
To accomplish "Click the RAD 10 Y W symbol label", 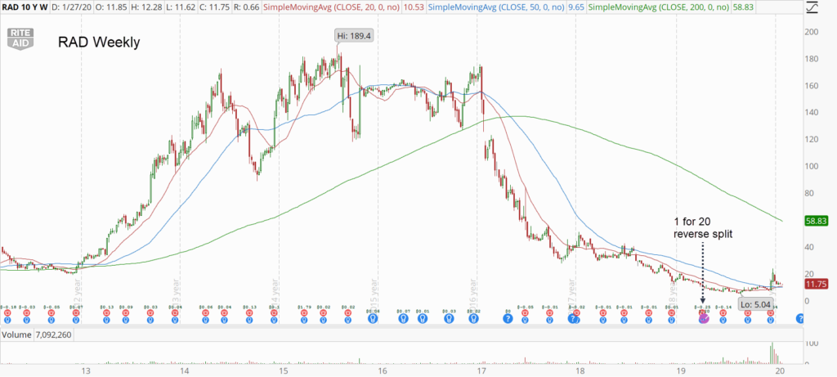I will pyautogui.click(x=25, y=6).
